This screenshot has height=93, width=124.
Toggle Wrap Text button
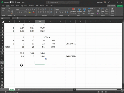[51, 9]
